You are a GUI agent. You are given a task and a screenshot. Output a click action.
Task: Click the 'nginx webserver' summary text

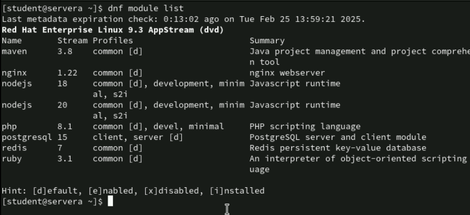(287, 73)
